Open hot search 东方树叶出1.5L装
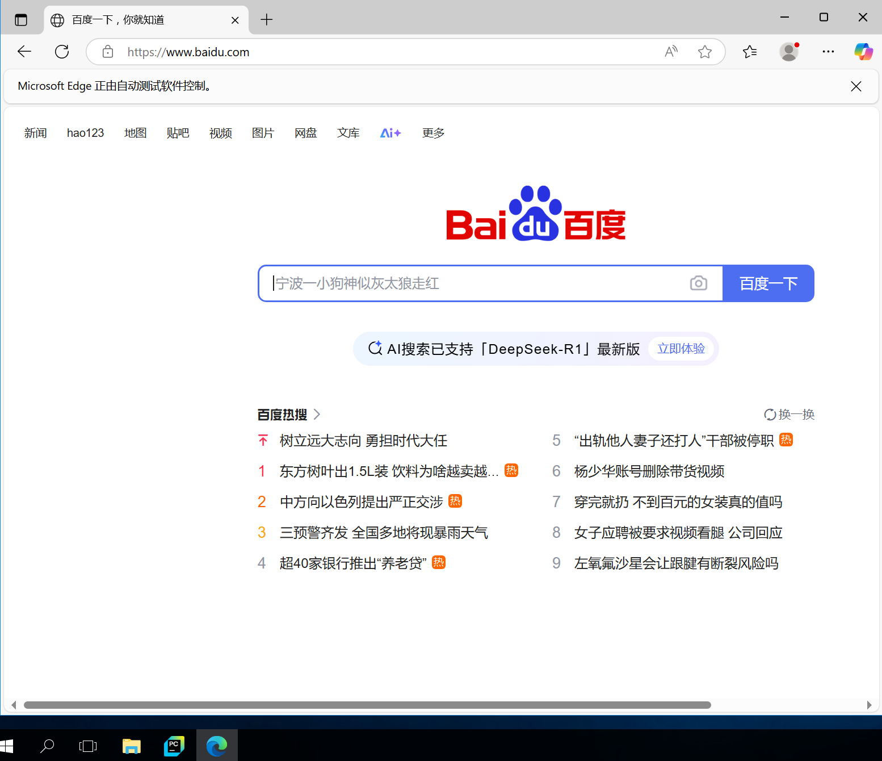 (389, 471)
